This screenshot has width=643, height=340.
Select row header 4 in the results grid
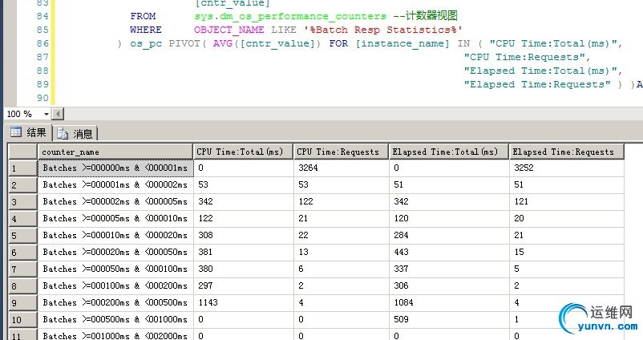[23, 219]
